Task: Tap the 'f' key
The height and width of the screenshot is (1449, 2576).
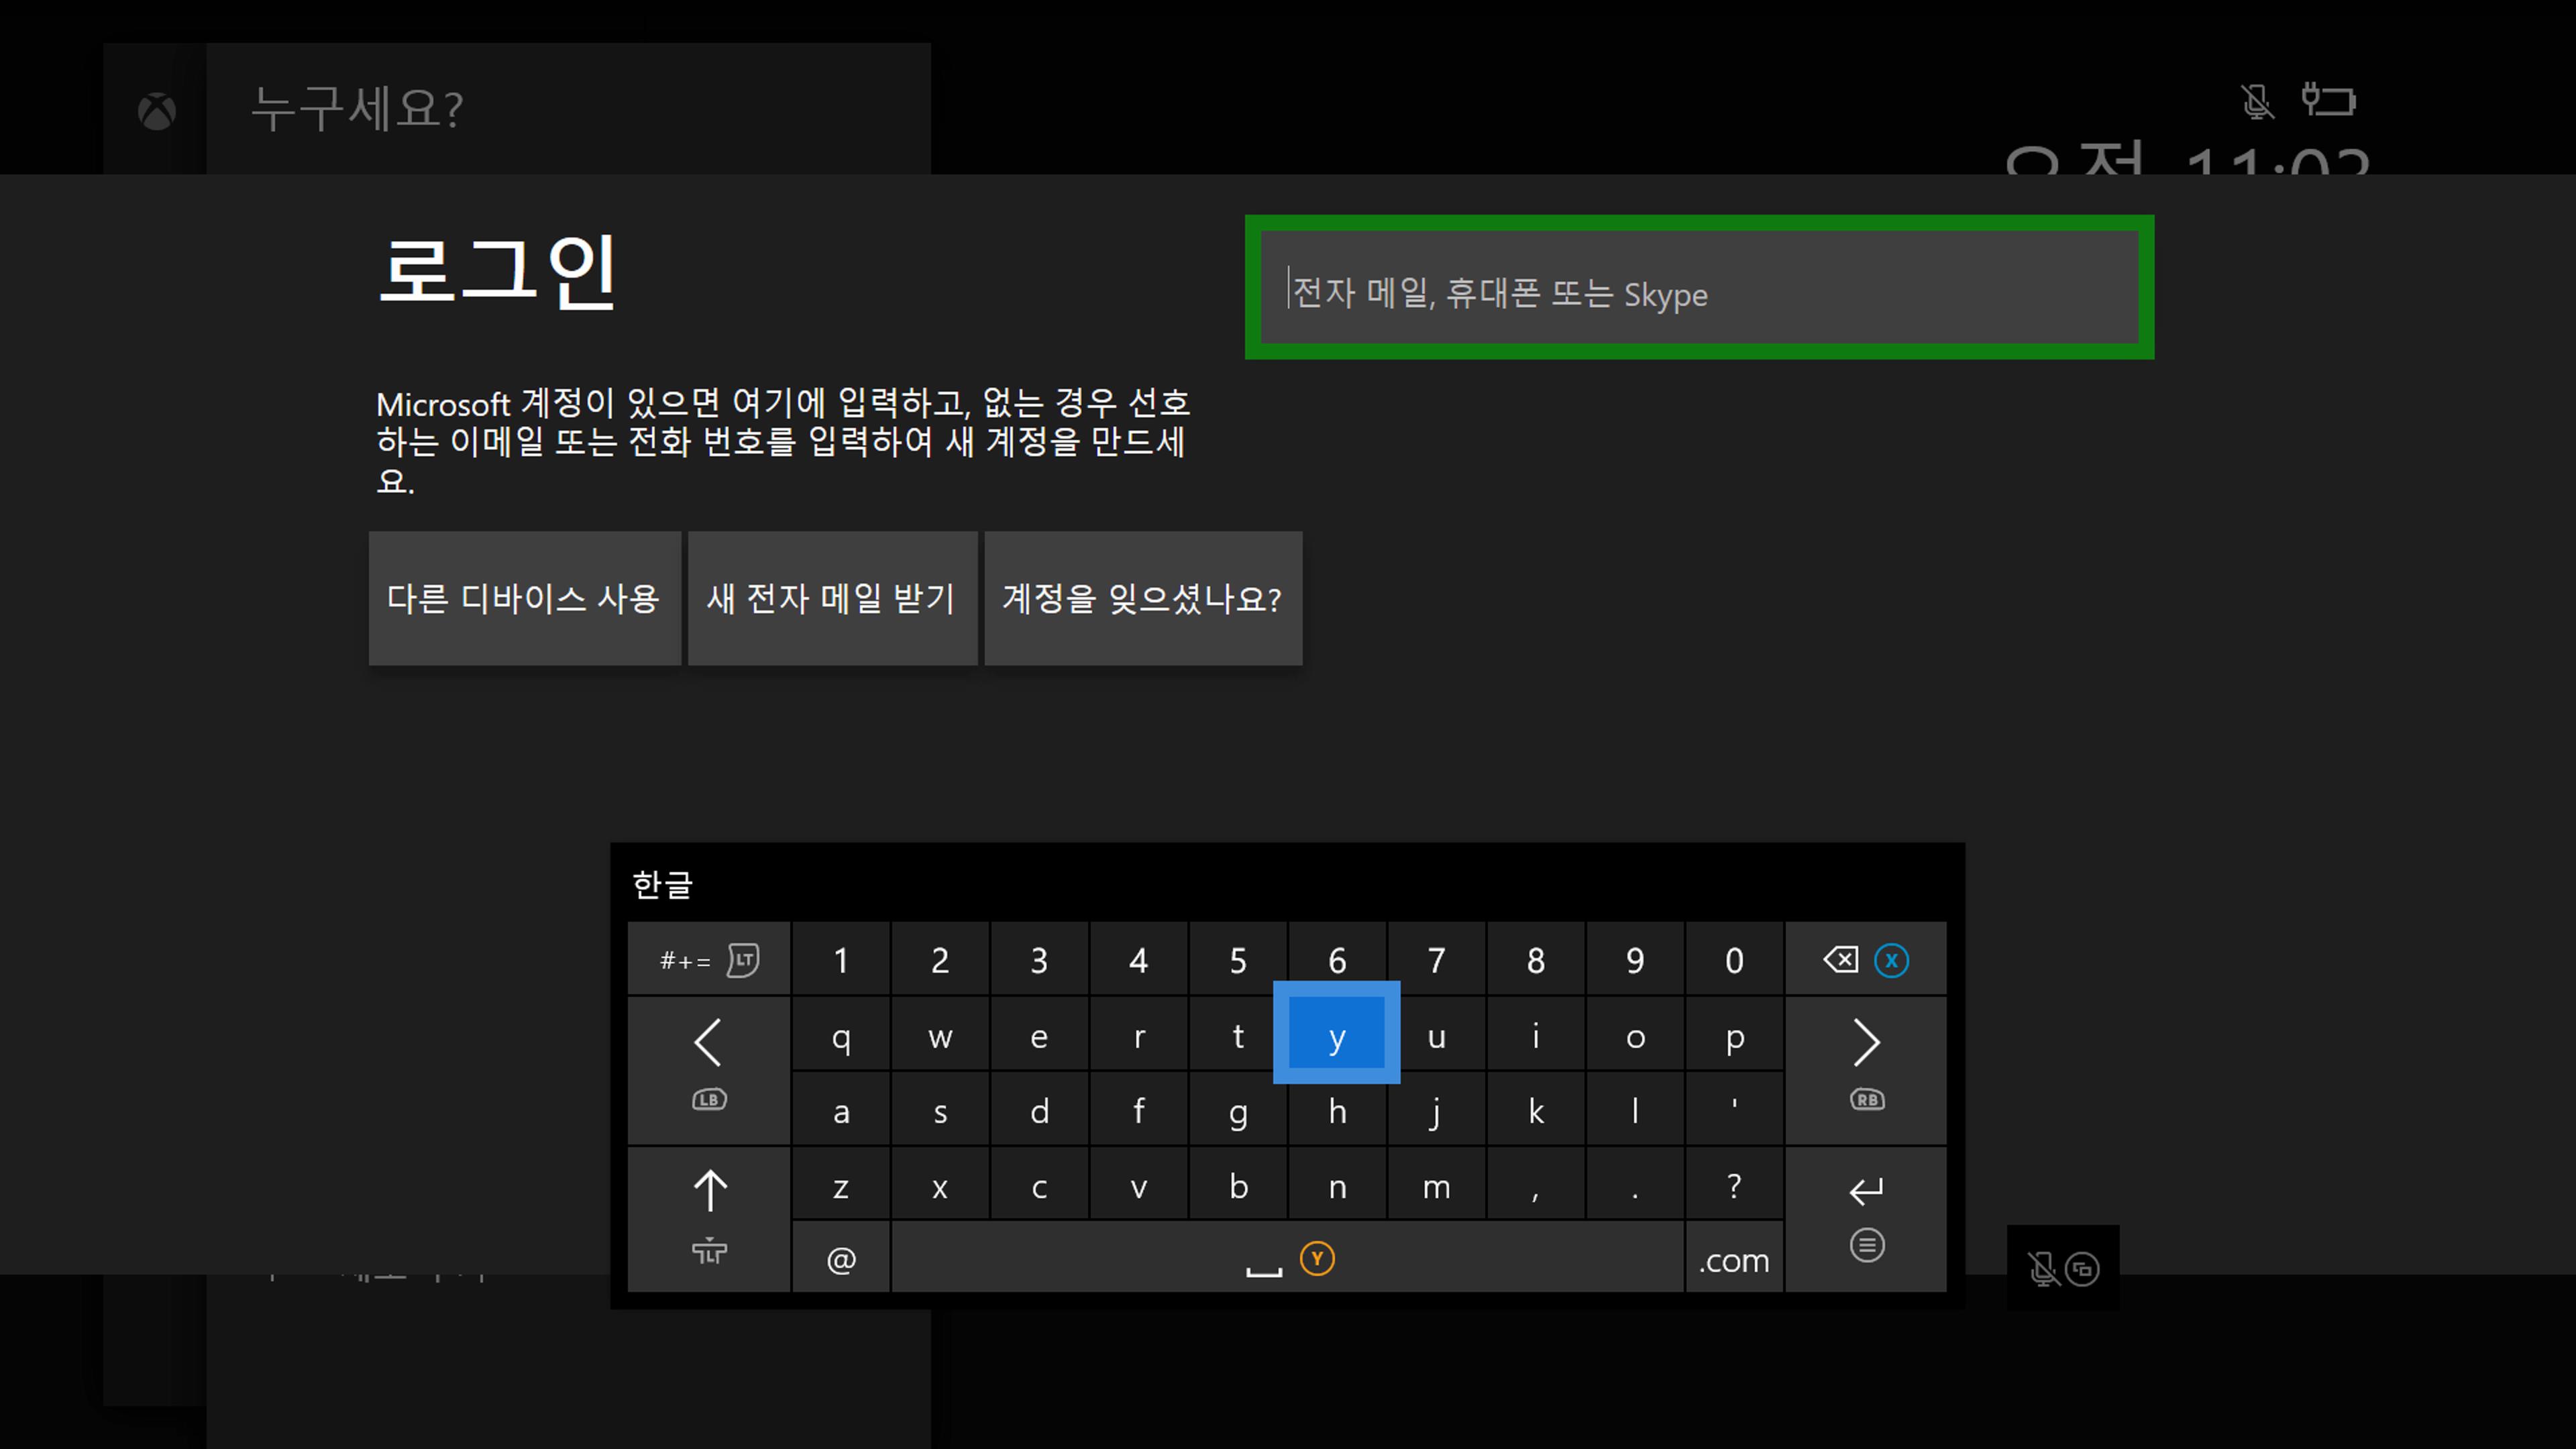Action: pyautogui.click(x=1138, y=1109)
